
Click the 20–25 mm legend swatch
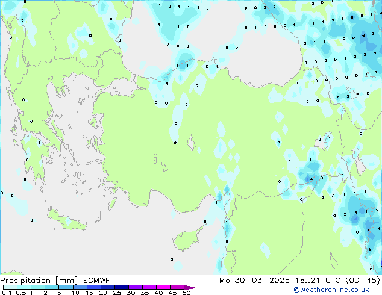coord(108,287)
